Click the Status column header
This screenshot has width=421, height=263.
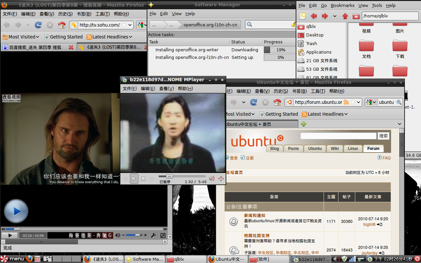tap(246, 42)
